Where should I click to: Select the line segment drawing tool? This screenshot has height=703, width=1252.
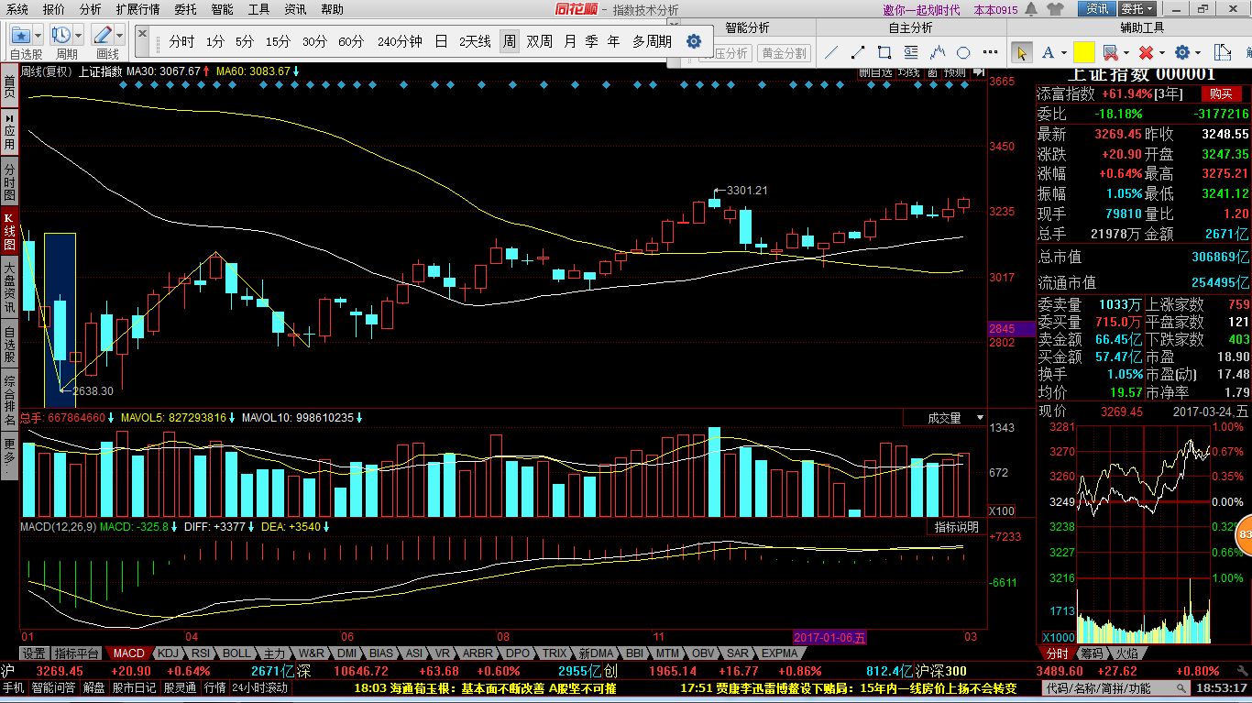tap(858, 53)
